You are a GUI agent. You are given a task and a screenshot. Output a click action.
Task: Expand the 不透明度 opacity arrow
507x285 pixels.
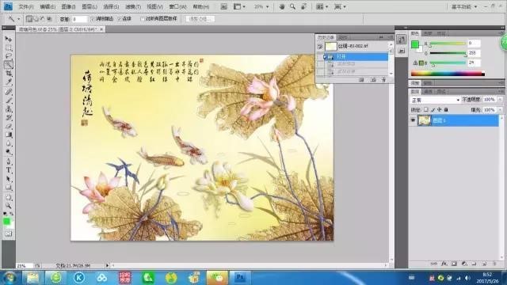tap(500, 100)
